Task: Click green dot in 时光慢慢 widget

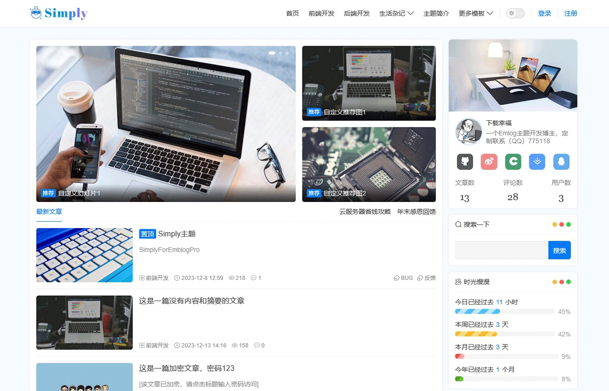Action: pos(568,281)
